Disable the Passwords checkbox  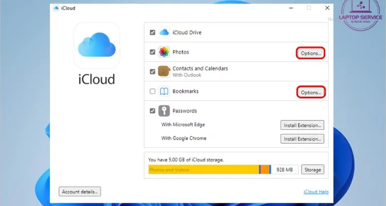pyautogui.click(x=152, y=111)
